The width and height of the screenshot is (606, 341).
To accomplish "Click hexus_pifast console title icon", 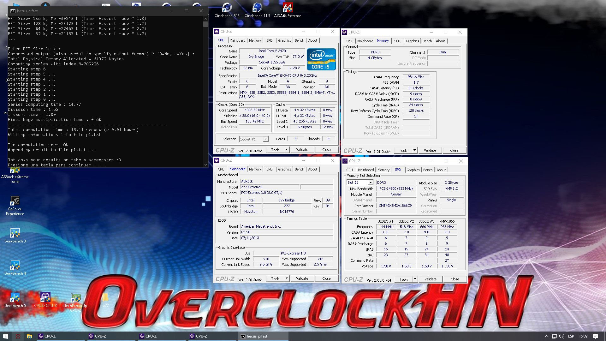I will click(13, 11).
